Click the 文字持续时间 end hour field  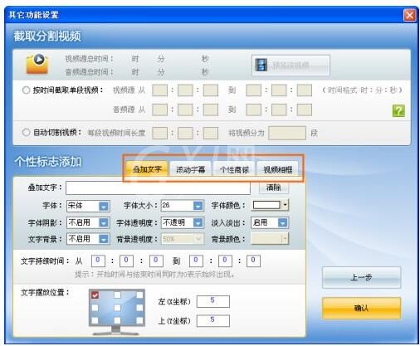pyautogui.click(x=196, y=261)
